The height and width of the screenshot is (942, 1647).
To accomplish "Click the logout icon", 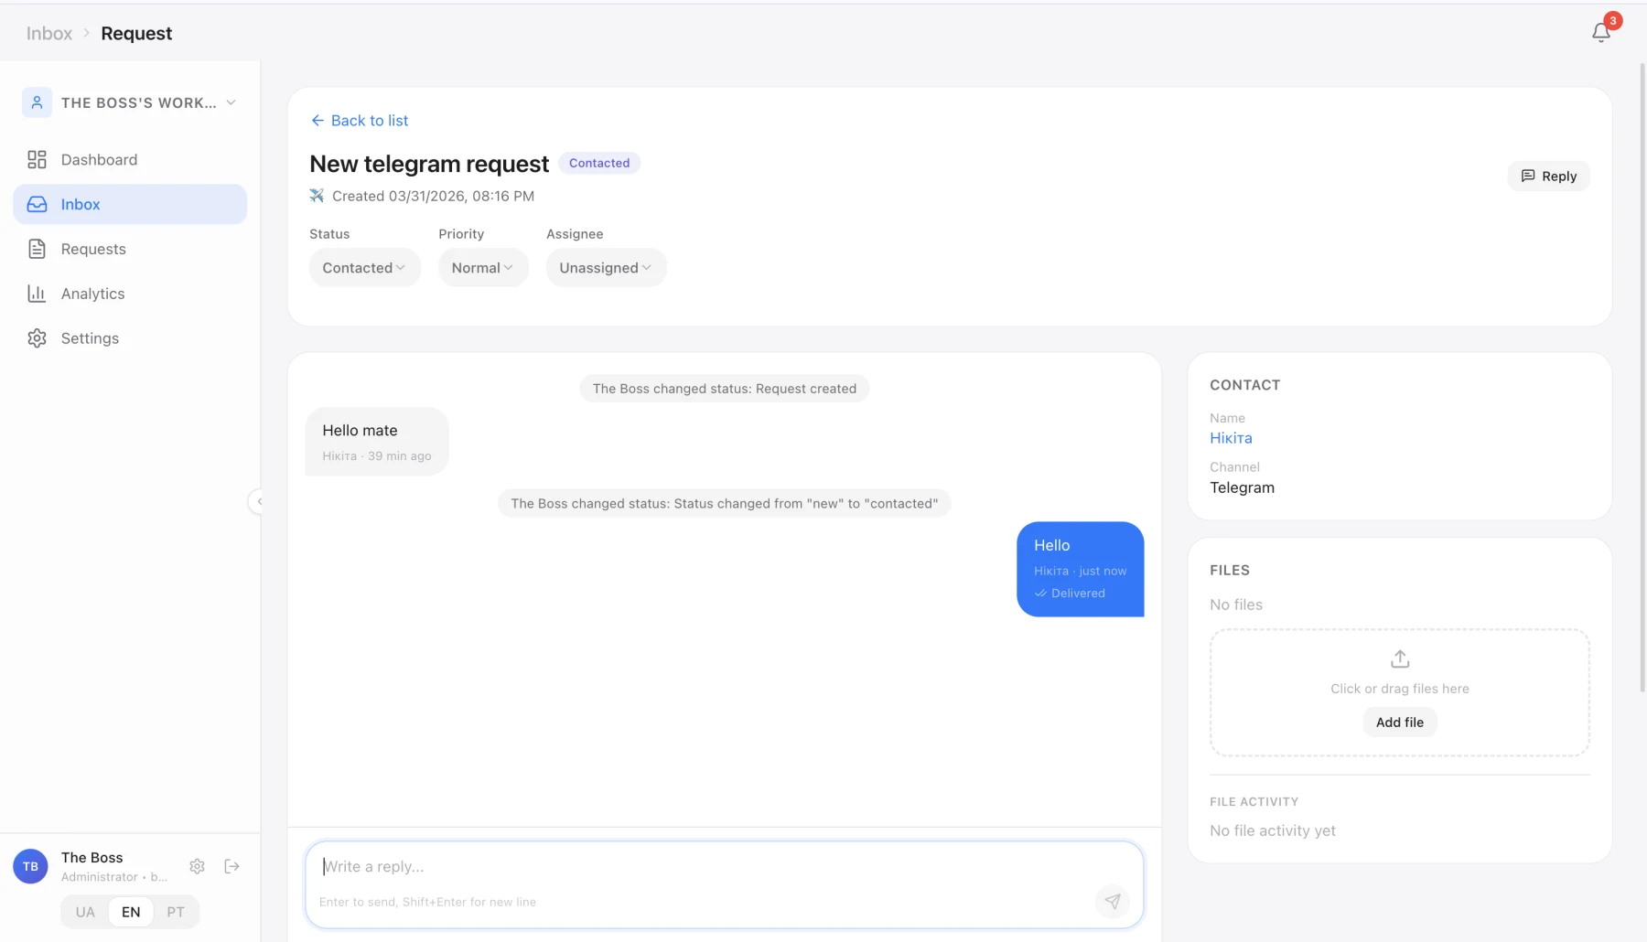I will [231, 866].
